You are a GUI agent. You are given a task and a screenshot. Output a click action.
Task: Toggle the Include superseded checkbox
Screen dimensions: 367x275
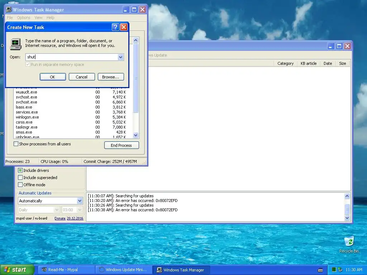pyautogui.click(x=20, y=178)
